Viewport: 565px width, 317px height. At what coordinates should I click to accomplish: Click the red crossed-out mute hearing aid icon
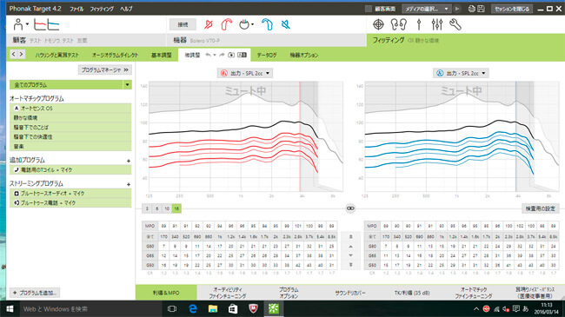pyautogui.click(x=209, y=24)
